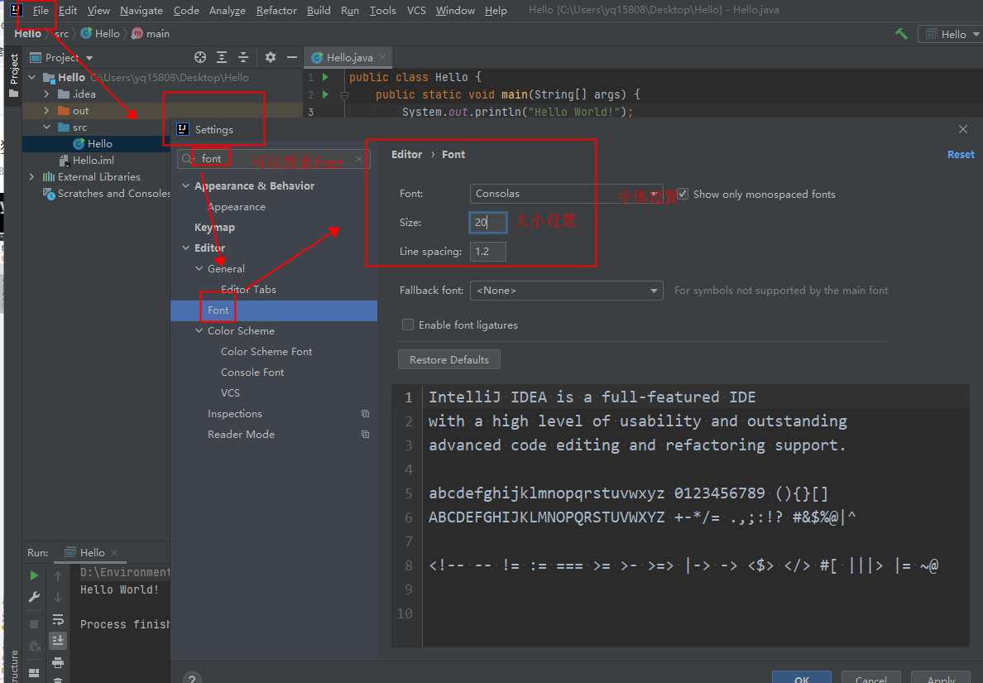Expand External Libraries node

[32, 177]
